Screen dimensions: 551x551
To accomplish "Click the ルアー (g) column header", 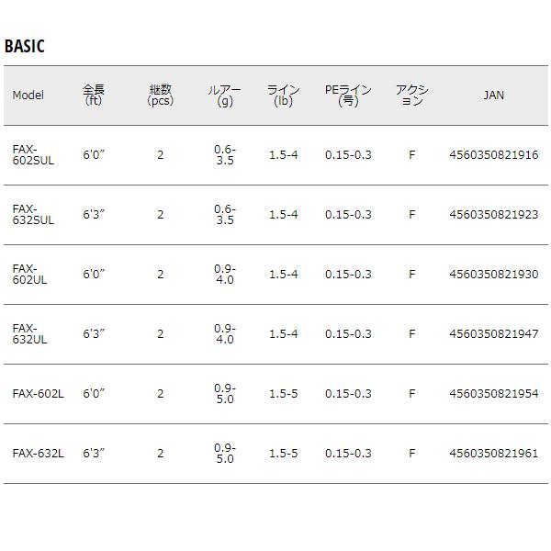I will pyautogui.click(x=225, y=96).
